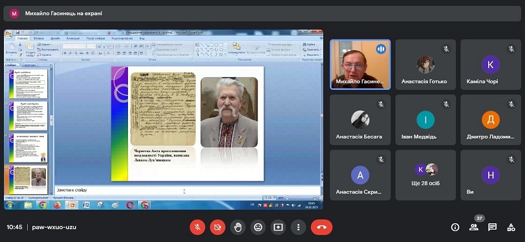Click Save icon in PowerPoint quick access toolbar
Screen dimensions: 525x242
coord(17,32)
